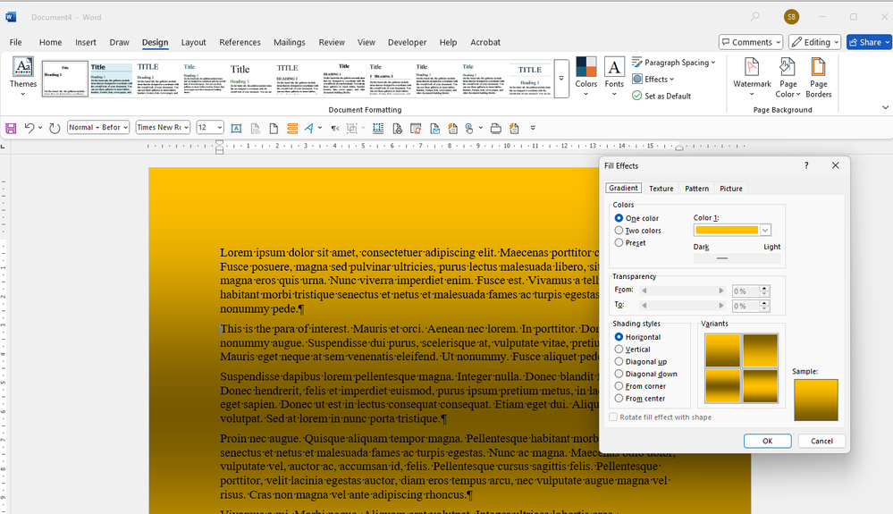Click the Save icon in toolbar
Screen dimensions: 893x514
point(11,129)
